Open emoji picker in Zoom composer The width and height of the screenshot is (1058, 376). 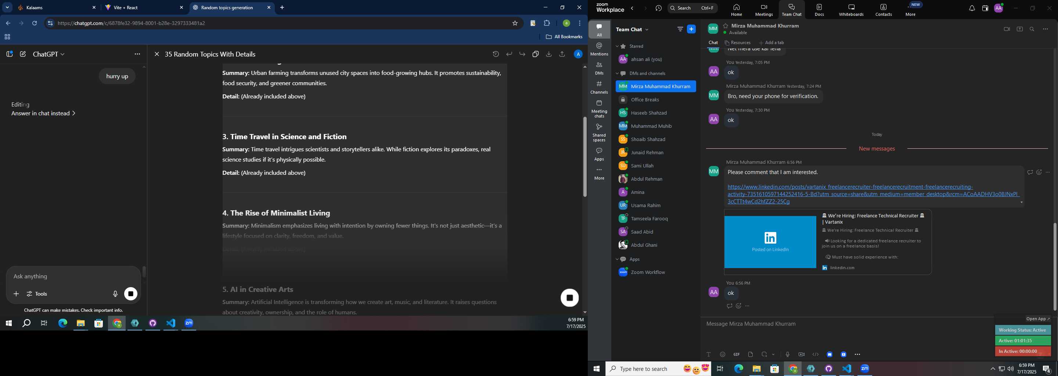723,354
